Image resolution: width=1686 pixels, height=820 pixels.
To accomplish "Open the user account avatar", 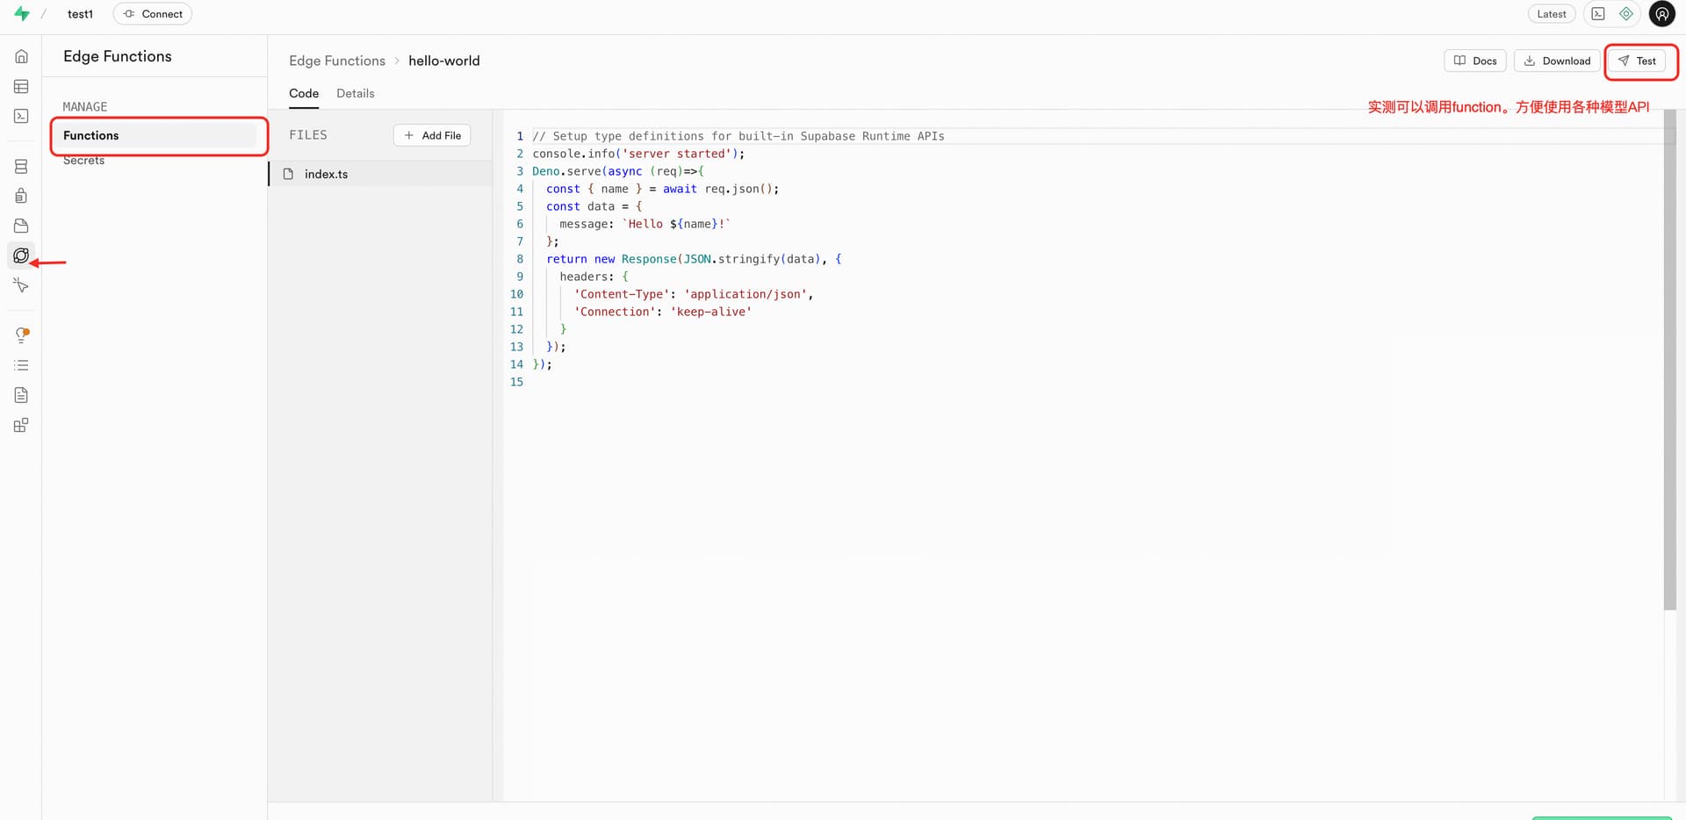I will [1661, 14].
